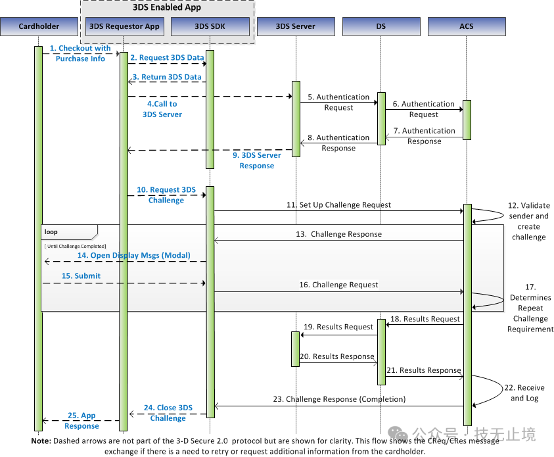
Task: Click the "25. App Response" label
Action: click(81, 421)
